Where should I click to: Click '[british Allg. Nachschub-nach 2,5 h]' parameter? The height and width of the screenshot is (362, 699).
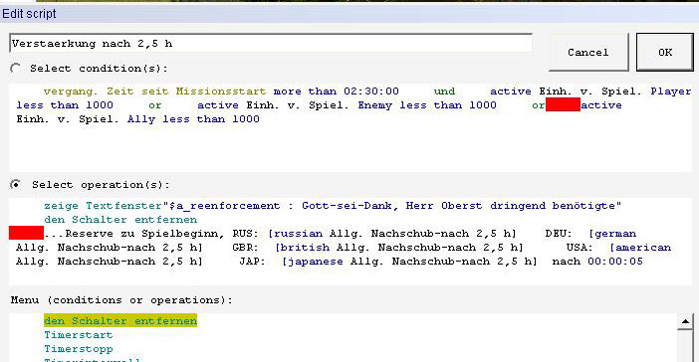click(x=399, y=247)
